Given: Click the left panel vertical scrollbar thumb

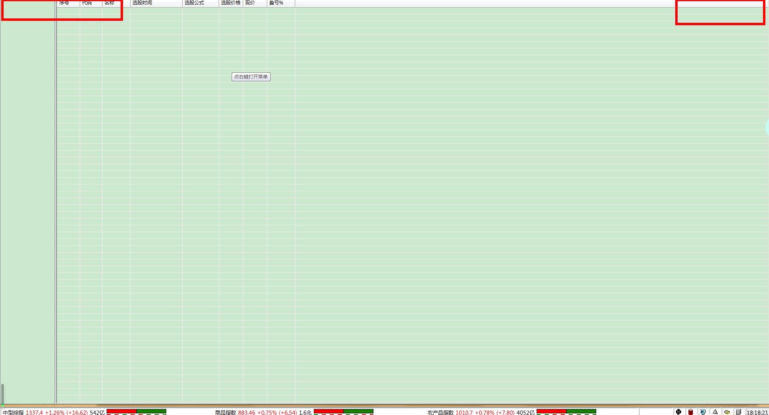Looking at the screenshot, I should (2, 395).
